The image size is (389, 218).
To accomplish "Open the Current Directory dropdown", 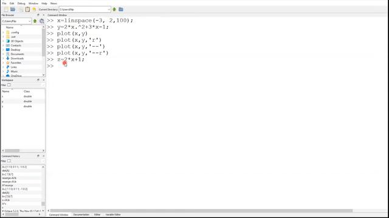I will click(x=109, y=10).
